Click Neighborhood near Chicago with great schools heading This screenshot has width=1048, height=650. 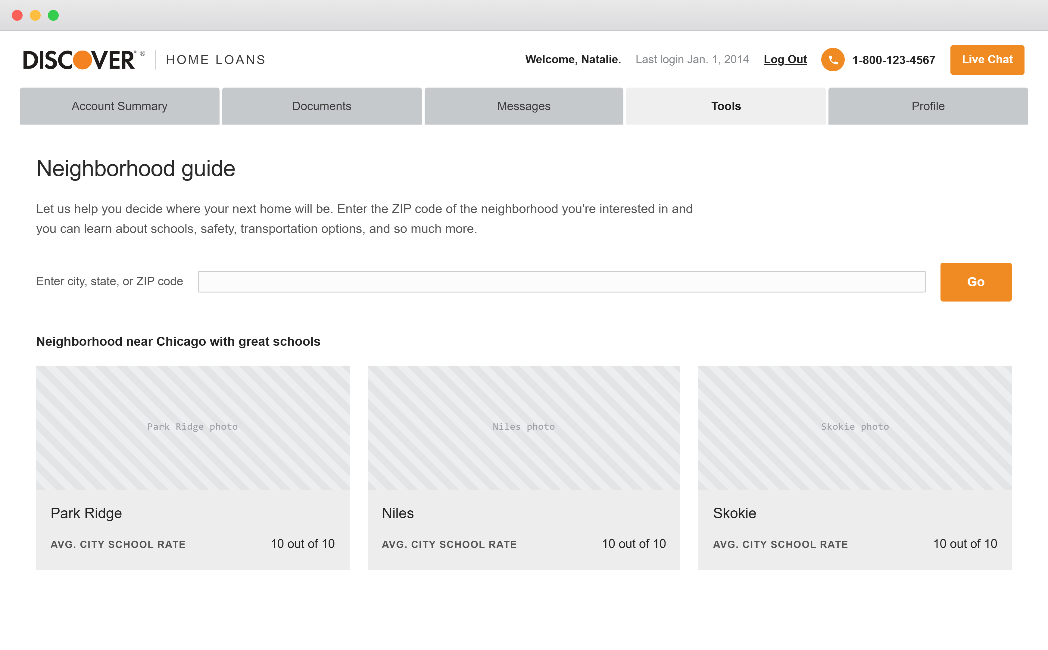pyautogui.click(x=178, y=341)
